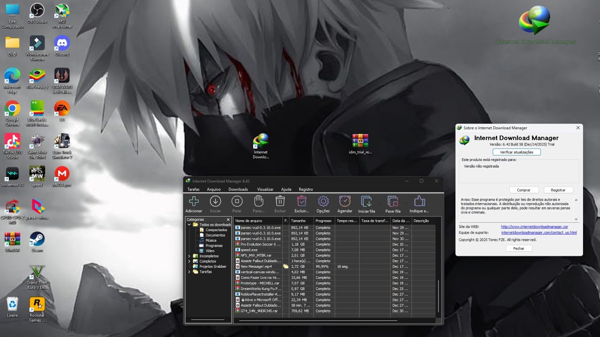Viewport: 600px width, 337px height.
Task: Open Opções gear icon in IDM toolbar
Action: tap(323, 201)
